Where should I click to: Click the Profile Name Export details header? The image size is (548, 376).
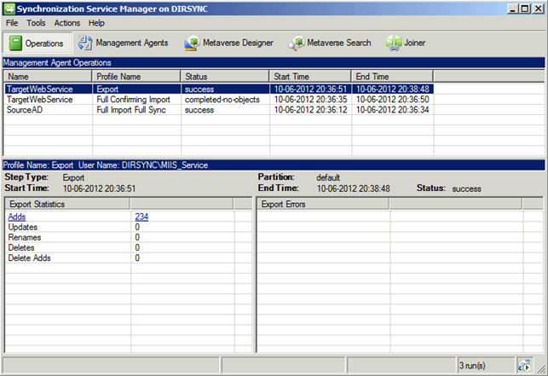274,165
